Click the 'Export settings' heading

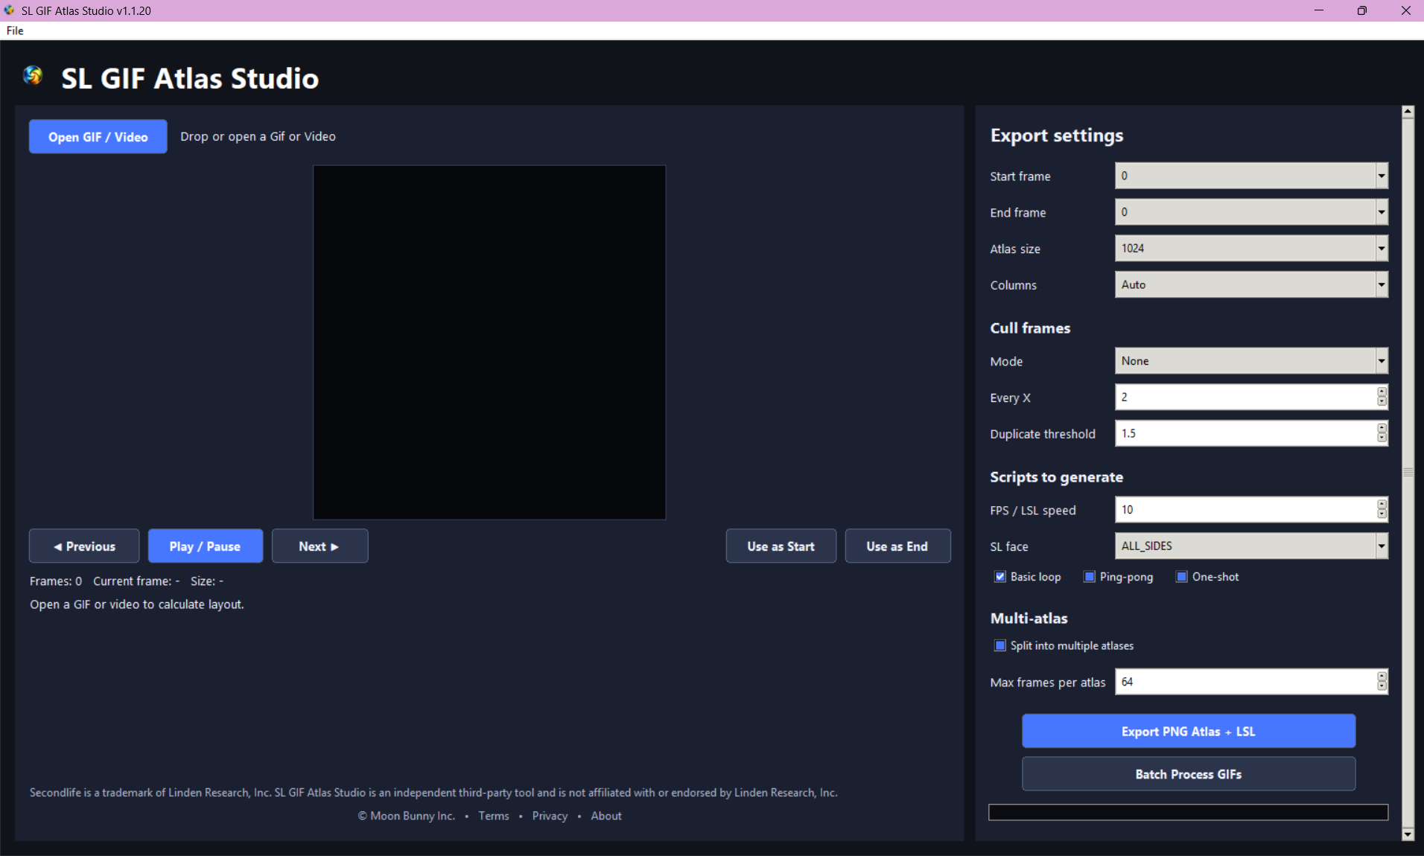(x=1057, y=135)
